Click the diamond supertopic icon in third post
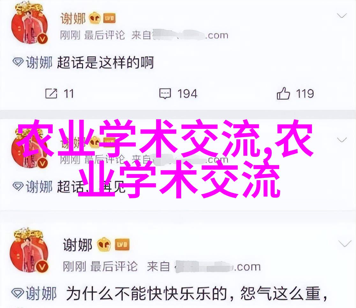The image size is (356, 308). (x=18, y=293)
